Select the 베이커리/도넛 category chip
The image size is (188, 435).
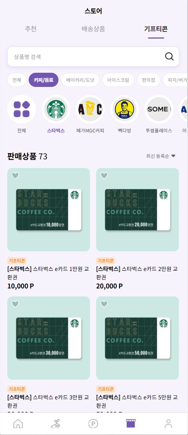80,80
